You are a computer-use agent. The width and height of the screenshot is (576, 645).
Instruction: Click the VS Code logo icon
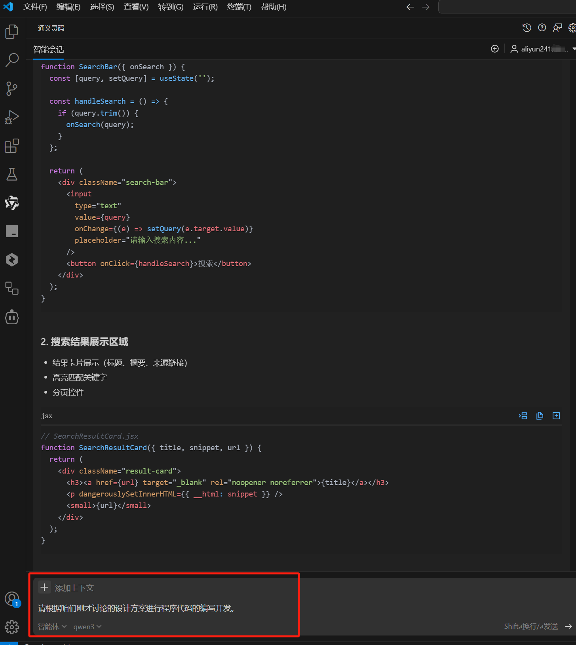coord(8,7)
